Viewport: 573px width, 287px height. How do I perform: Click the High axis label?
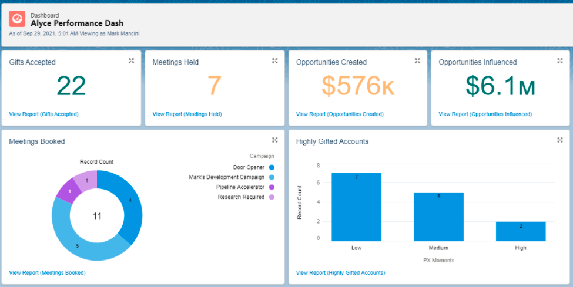coord(521,248)
